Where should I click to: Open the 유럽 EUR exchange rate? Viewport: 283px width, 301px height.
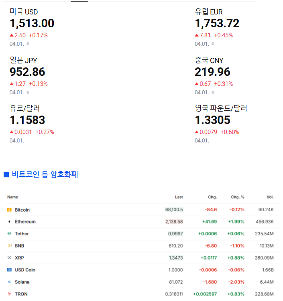[x=217, y=24]
